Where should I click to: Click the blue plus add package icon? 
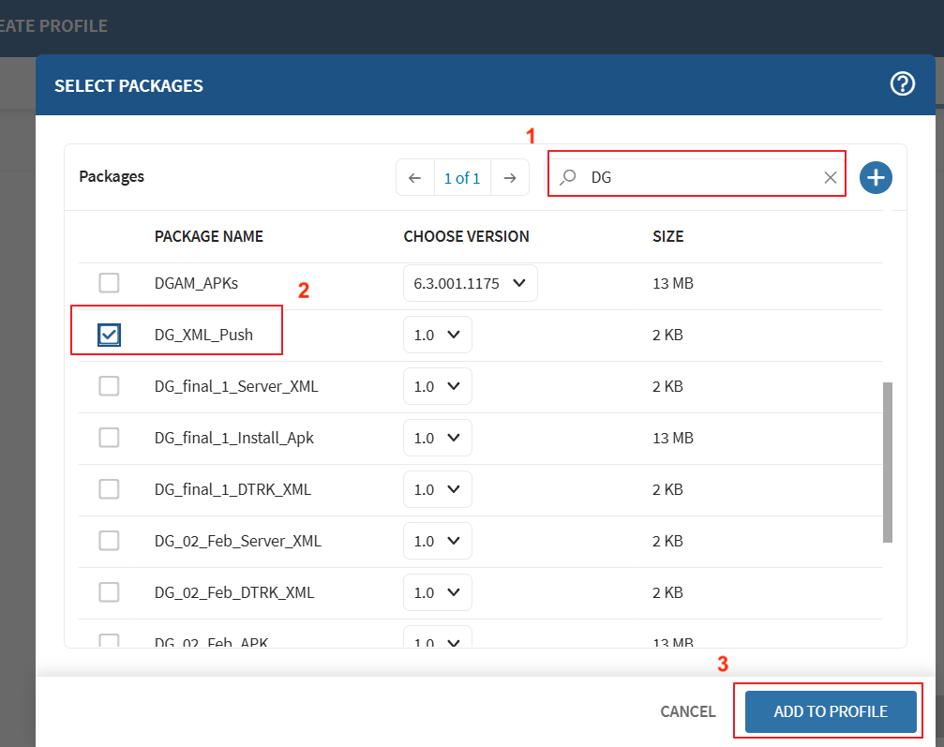(x=876, y=177)
